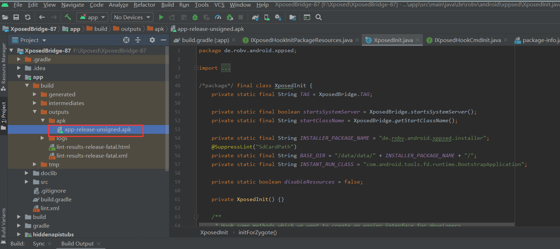Apply changes and restart activity icon
This screenshot has height=249, width=560.
(172, 17)
